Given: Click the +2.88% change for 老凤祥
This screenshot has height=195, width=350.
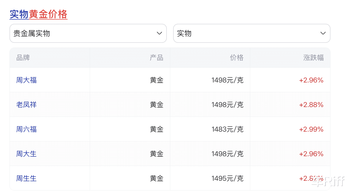Looking at the screenshot, I should (x=311, y=105).
